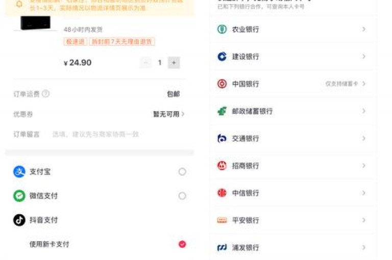The width and height of the screenshot is (392, 260).
Task: Select the 支付宝 radio button
Action: click(x=182, y=172)
